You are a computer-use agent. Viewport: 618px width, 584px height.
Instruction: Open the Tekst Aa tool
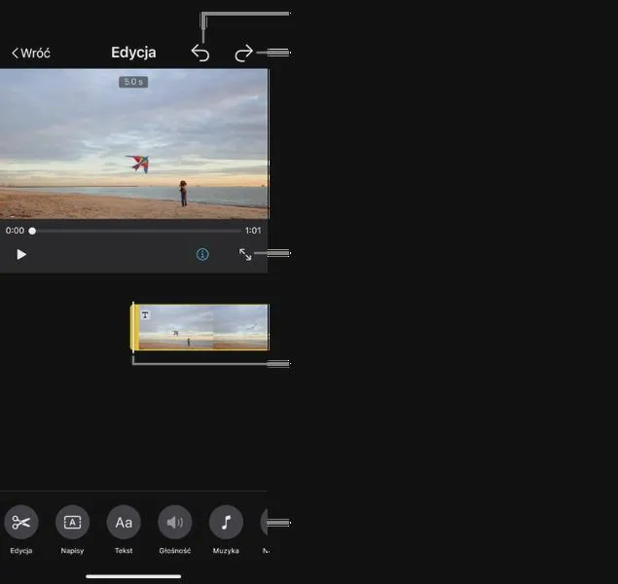[x=124, y=522]
